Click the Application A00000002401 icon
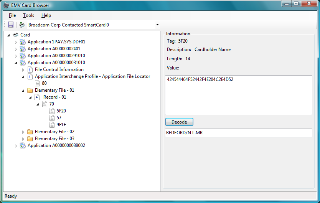This screenshot has height=203, width=320. click(x=23, y=49)
